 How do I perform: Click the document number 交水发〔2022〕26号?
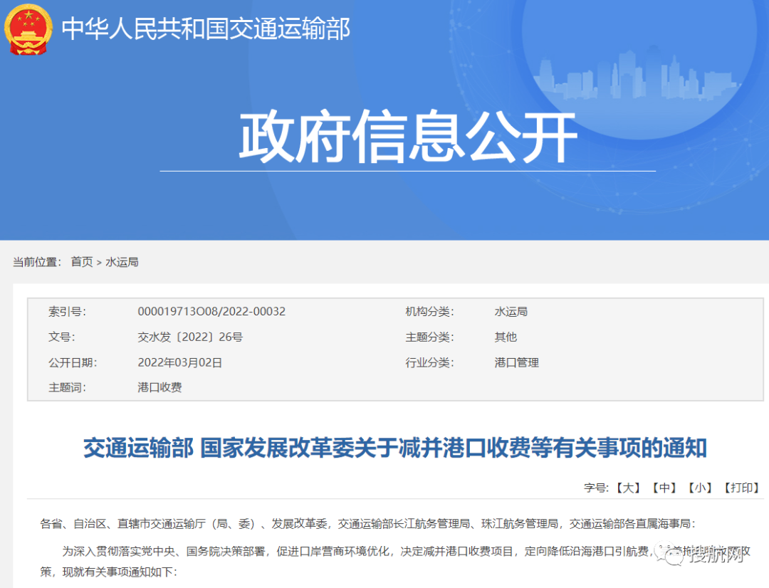tap(190, 337)
